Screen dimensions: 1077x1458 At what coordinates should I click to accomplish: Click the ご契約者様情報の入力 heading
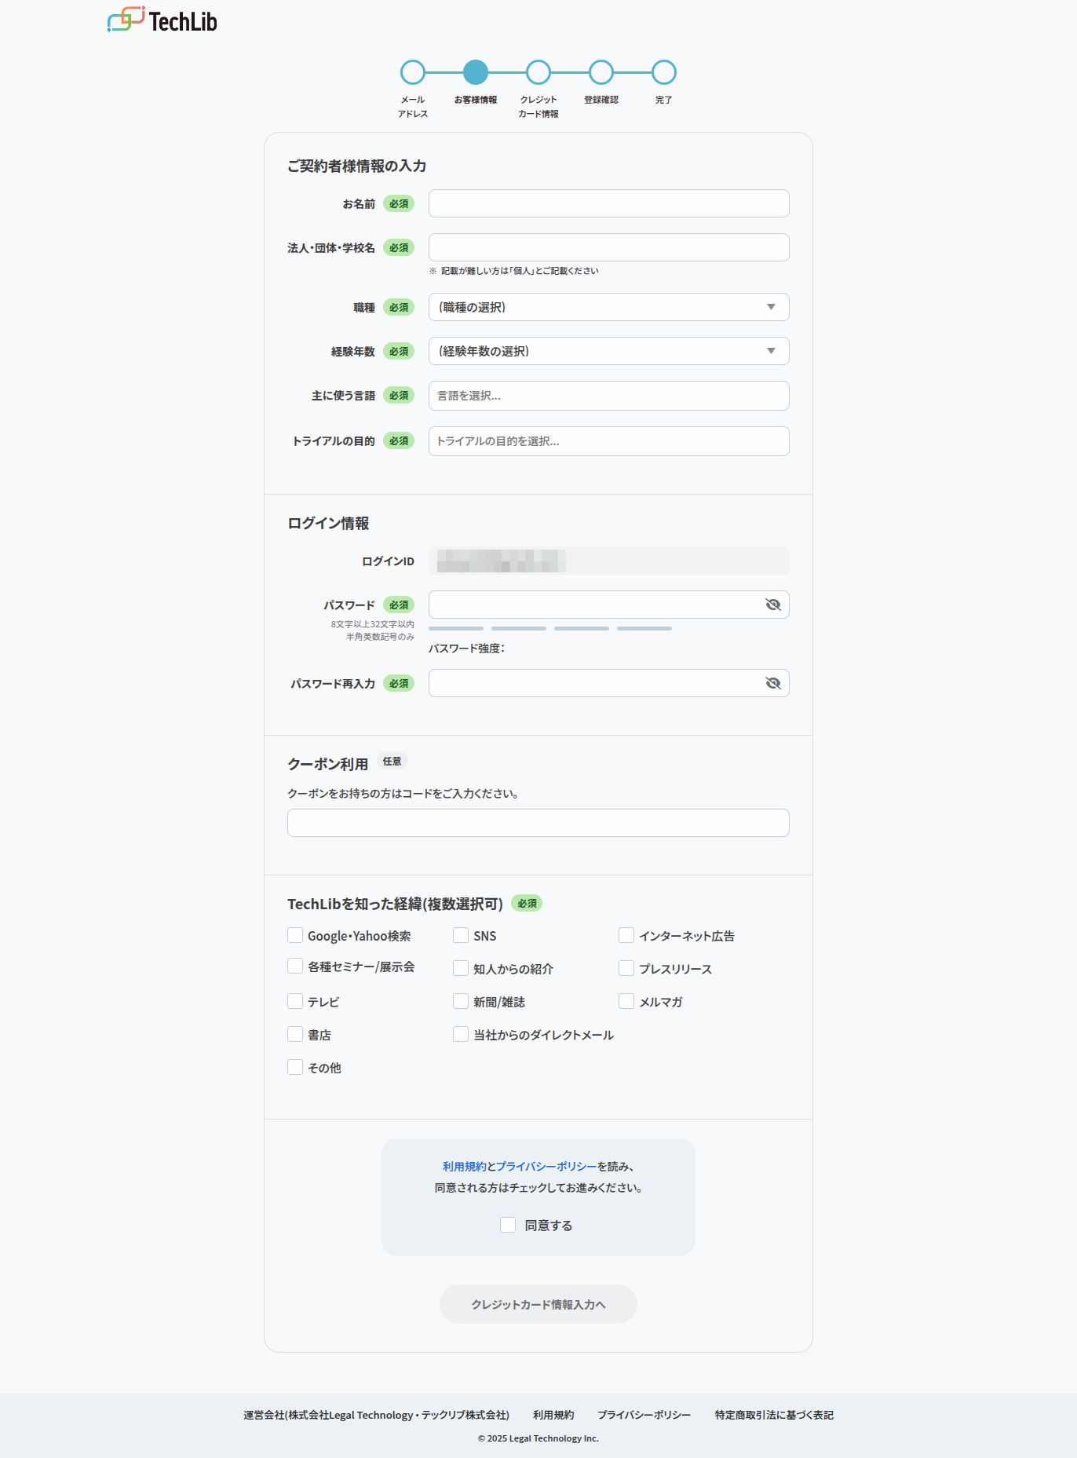356,166
